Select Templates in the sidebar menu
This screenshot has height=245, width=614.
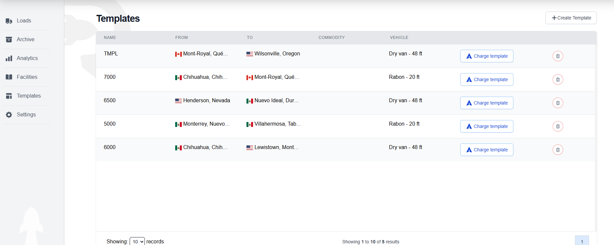pyautogui.click(x=28, y=96)
